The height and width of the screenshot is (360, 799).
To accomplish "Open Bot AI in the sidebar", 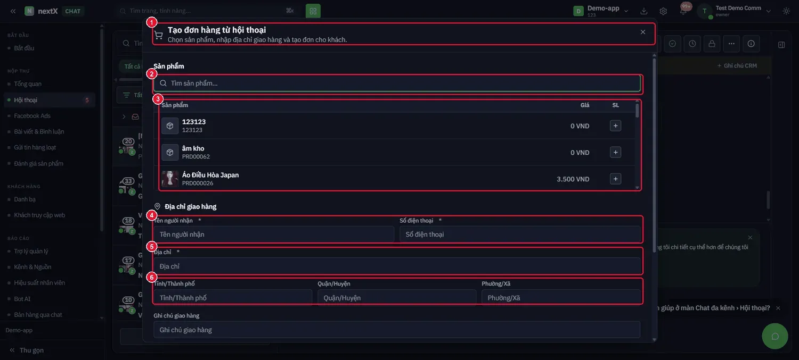I will pyautogui.click(x=22, y=299).
